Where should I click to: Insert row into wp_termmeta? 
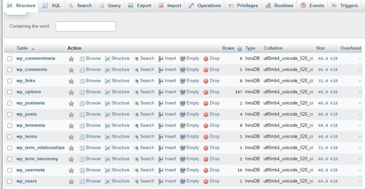click(x=167, y=126)
